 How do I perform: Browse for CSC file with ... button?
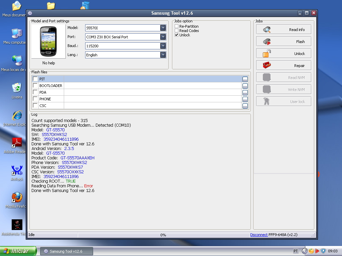(245, 106)
